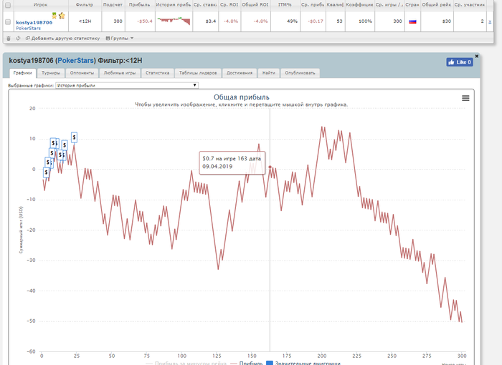Select the Любимые игры tab
Viewport: 502px width, 365px height.
click(x=120, y=73)
